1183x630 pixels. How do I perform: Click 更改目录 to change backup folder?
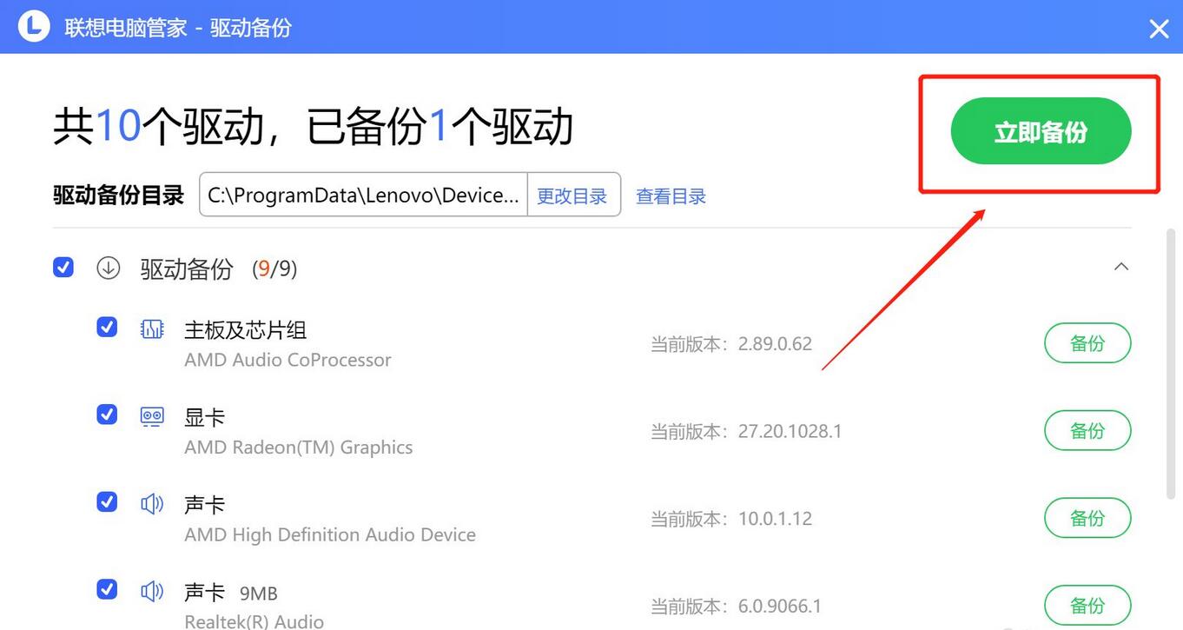(572, 196)
